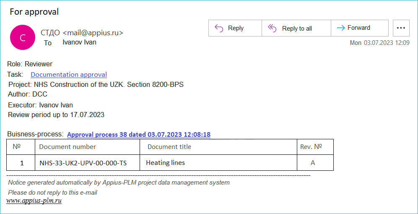Click the Document number column header
This screenshot has width=418, height=214.
point(68,147)
